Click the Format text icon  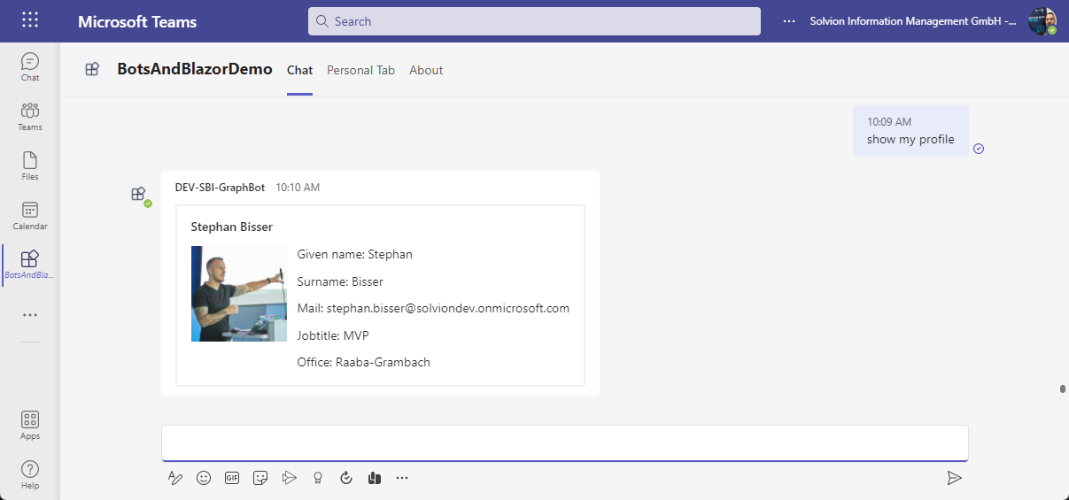click(174, 478)
